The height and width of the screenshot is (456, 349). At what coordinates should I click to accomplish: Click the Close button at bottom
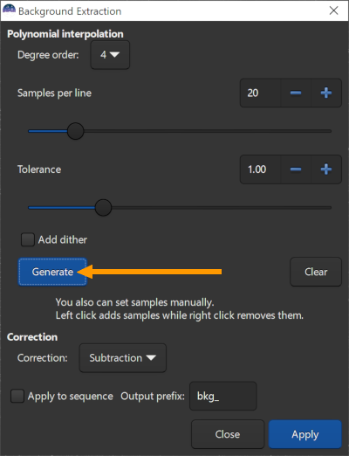click(228, 434)
